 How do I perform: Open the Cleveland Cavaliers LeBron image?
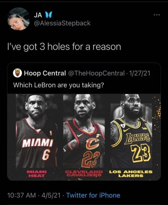click(84, 131)
